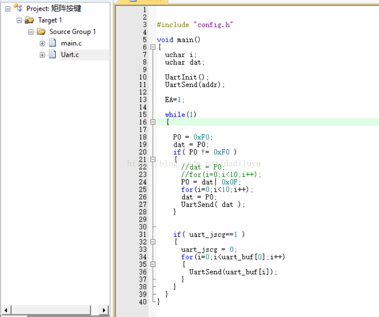
Task: Select the Project name label
Action: 54,9
